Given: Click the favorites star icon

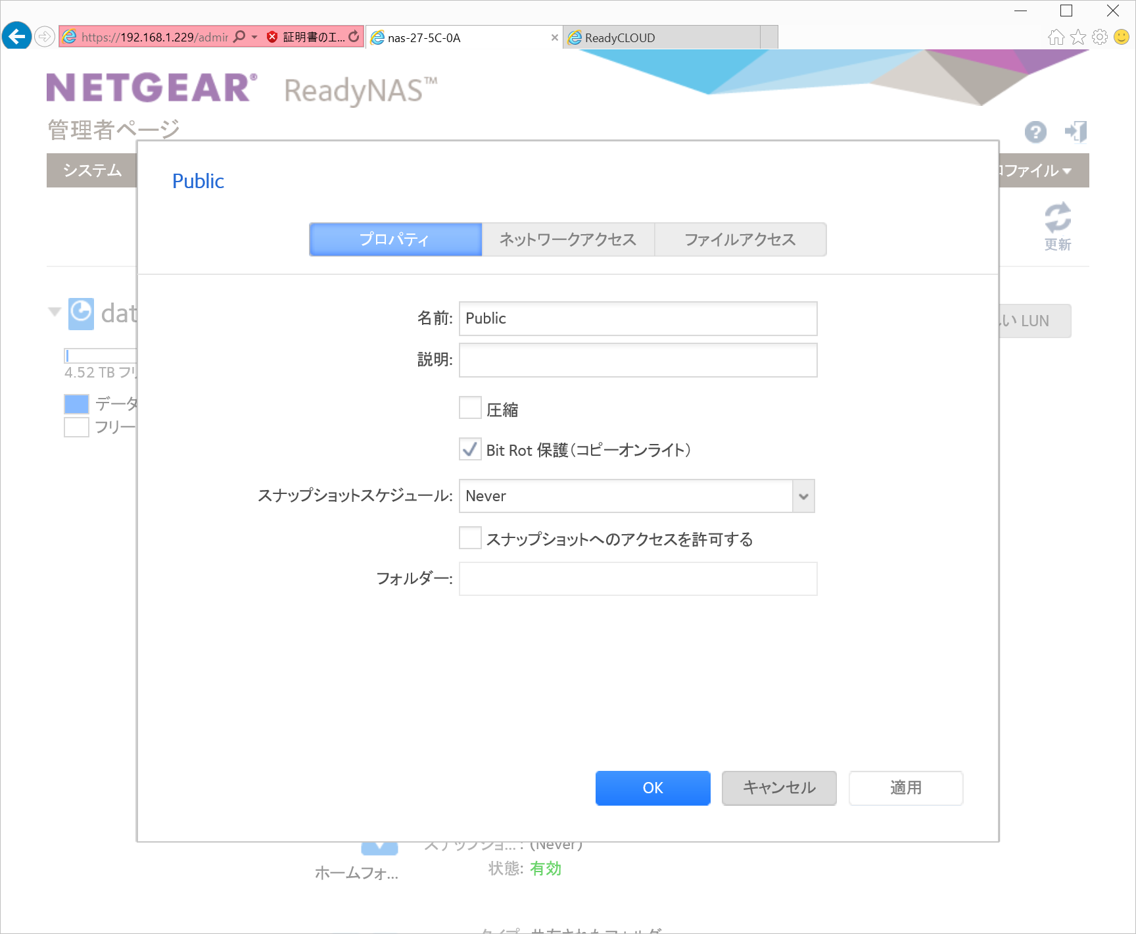Looking at the screenshot, I should pyautogui.click(x=1078, y=37).
